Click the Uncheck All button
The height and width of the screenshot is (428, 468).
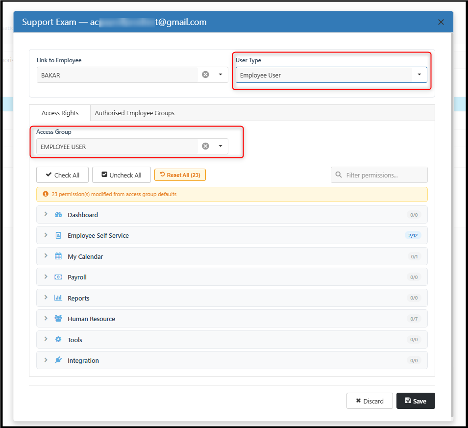122,175
